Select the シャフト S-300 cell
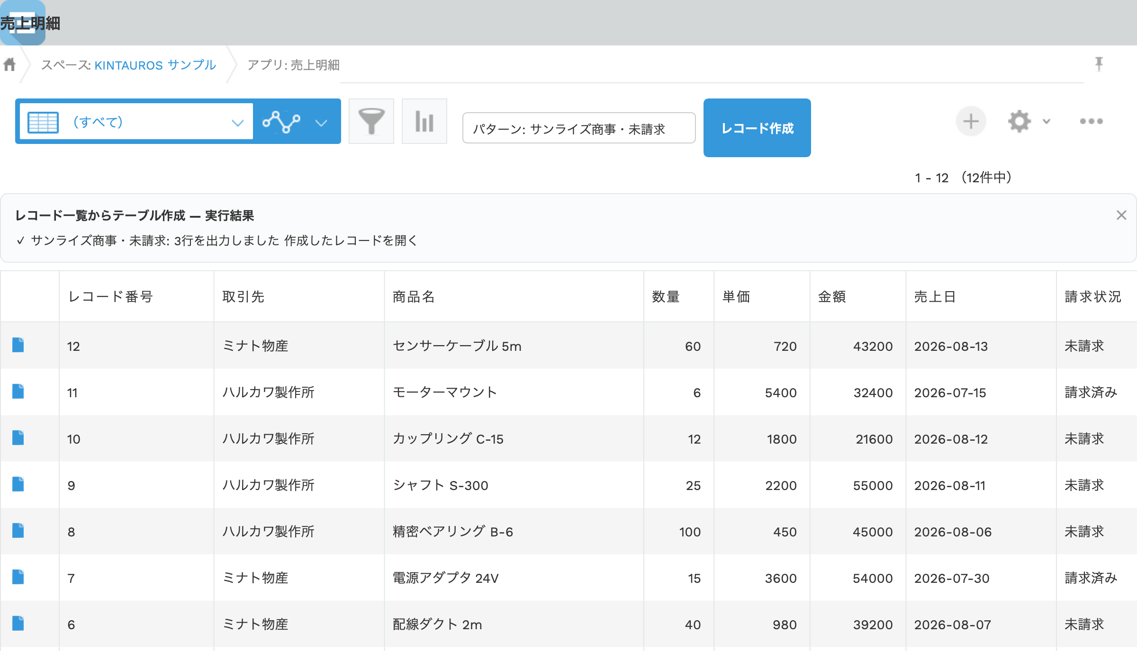This screenshot has height=651, width=1137. pos(514,485)
